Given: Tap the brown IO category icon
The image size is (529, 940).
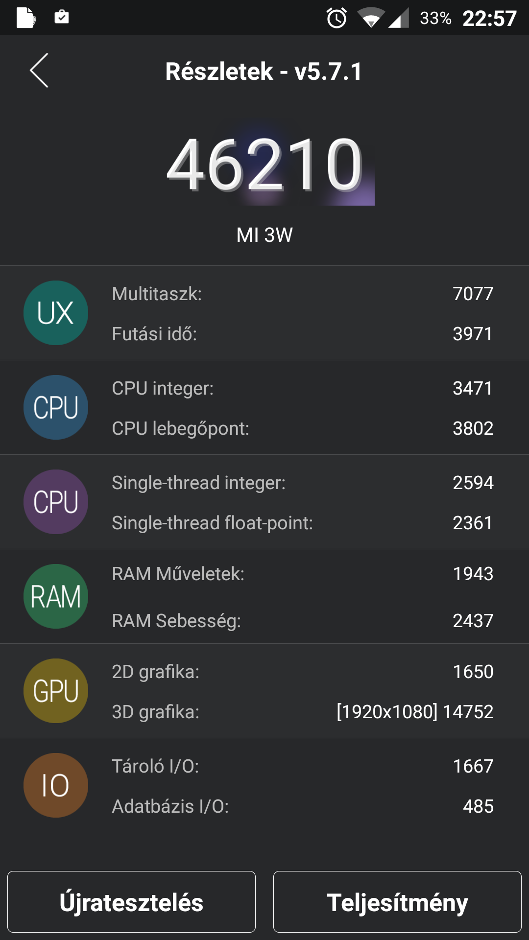Looking at the screenshot, I should [56, 785].
